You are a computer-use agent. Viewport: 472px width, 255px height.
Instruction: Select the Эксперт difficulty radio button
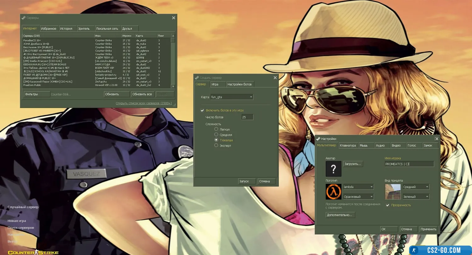tap(216, 145)
